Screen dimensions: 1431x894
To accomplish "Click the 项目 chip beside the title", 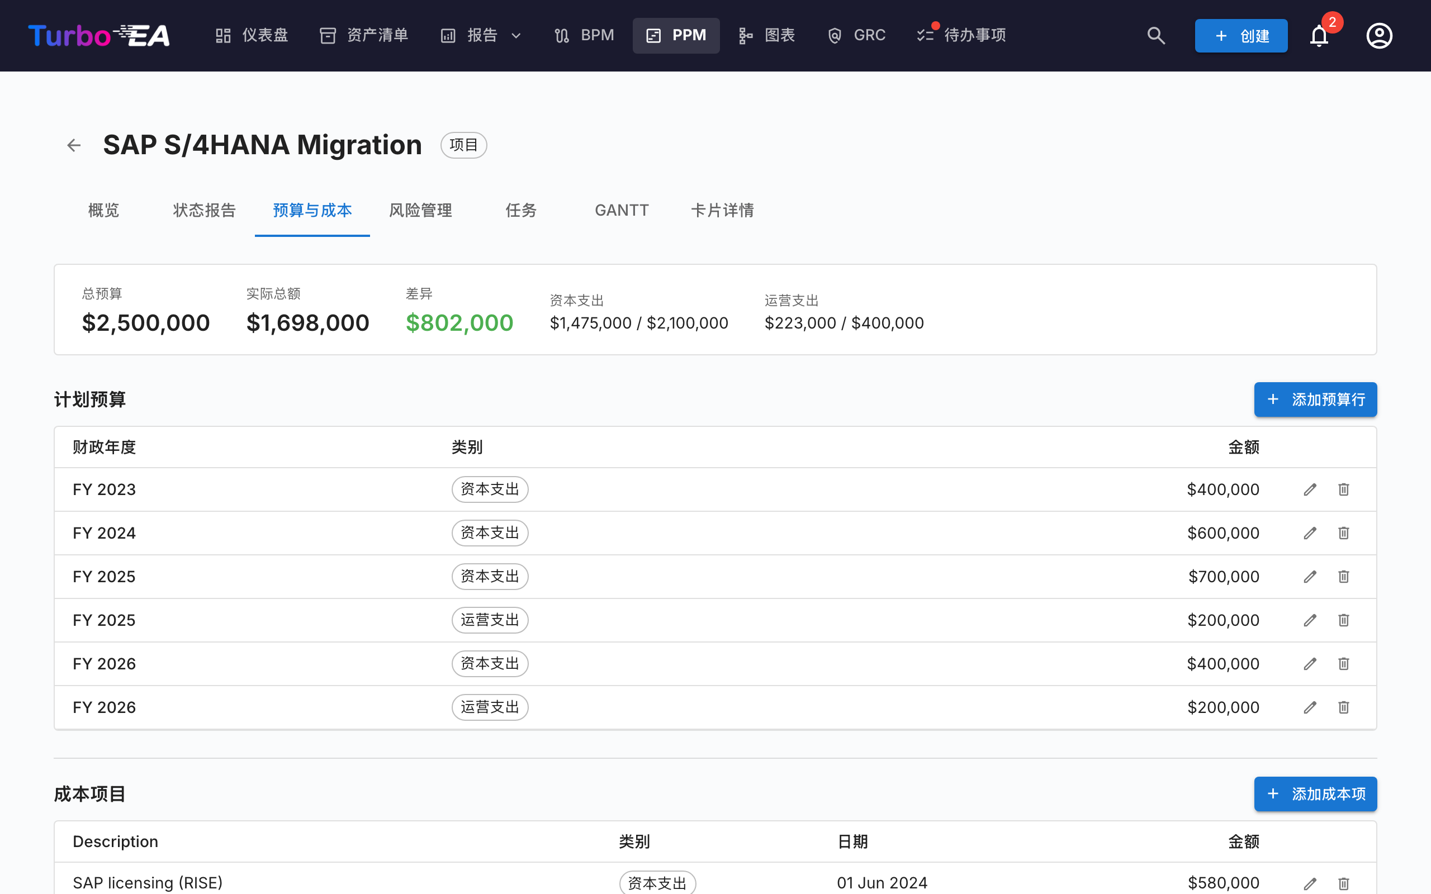I will [463, 145].
